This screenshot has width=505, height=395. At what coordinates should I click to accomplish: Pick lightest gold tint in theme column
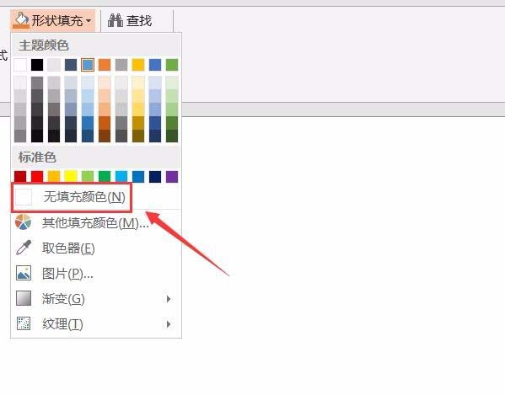138,83
